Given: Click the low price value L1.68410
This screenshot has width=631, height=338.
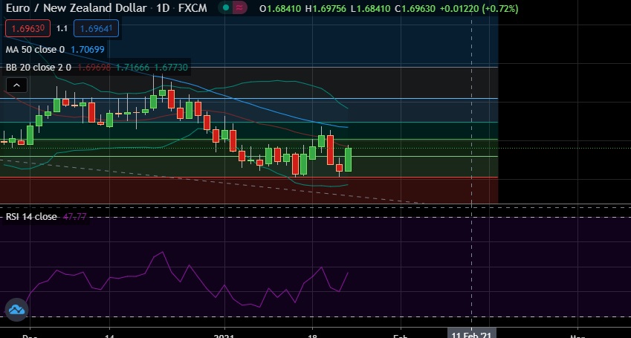Looking at the screenshot, I should point(370,8).
